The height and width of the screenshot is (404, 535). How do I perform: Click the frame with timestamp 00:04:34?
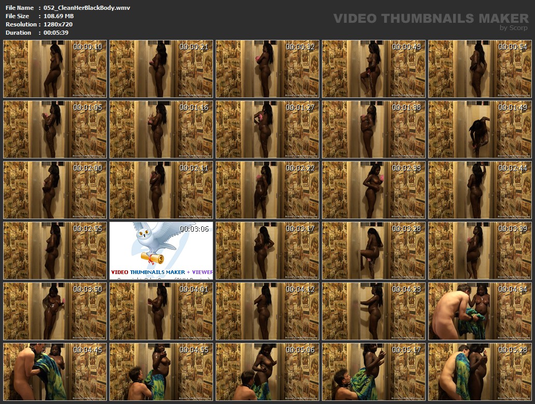[480, 311]
